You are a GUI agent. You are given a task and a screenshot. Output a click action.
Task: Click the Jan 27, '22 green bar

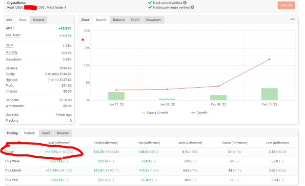[116, 96]
